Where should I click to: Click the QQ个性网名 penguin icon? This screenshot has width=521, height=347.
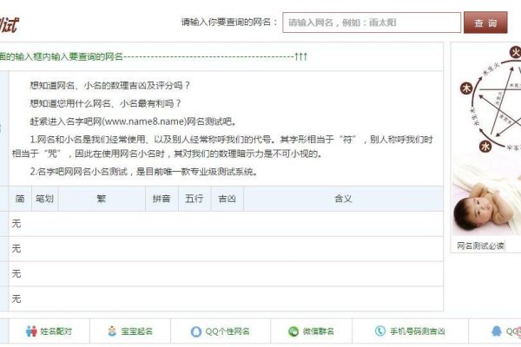tap(196, 331)
